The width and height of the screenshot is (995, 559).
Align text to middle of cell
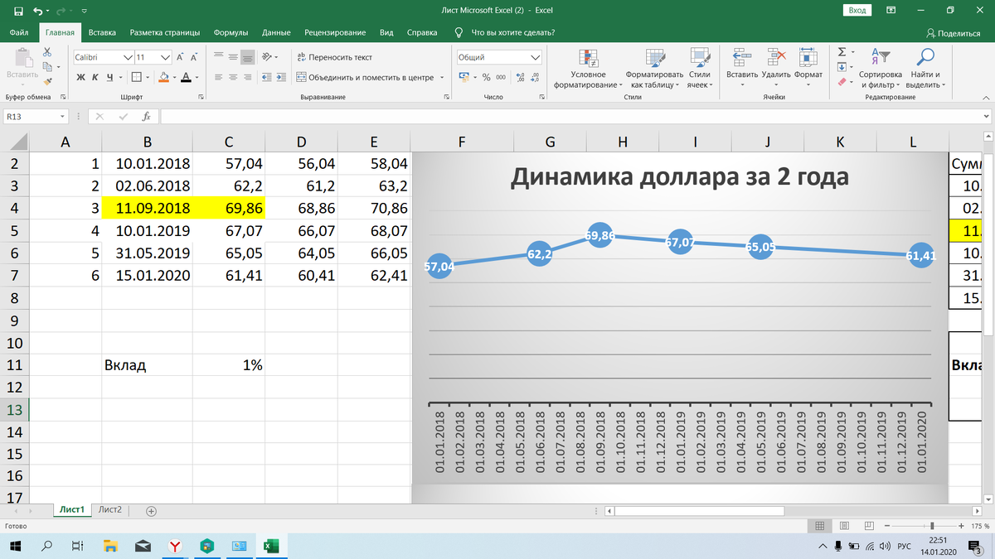coord(233,57)
